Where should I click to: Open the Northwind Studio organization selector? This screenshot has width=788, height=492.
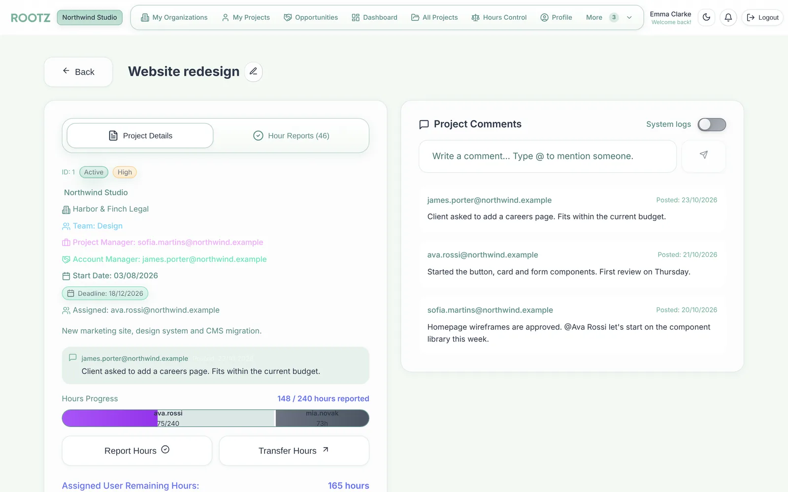[x=90, y=17]
